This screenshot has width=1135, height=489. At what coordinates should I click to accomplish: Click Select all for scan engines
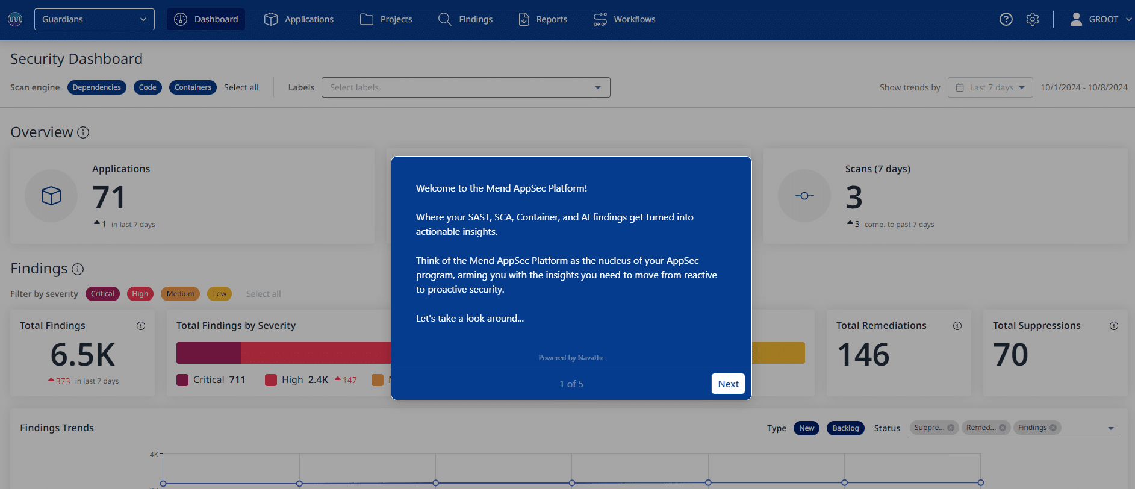point(241,87)
